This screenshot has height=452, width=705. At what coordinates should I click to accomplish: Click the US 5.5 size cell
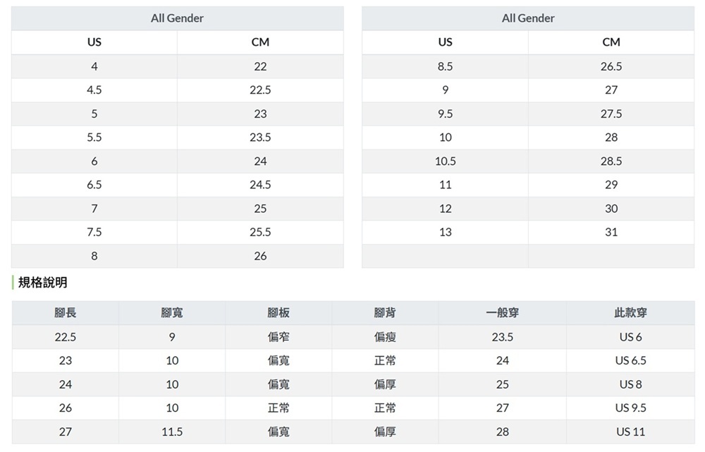(94, 138)
